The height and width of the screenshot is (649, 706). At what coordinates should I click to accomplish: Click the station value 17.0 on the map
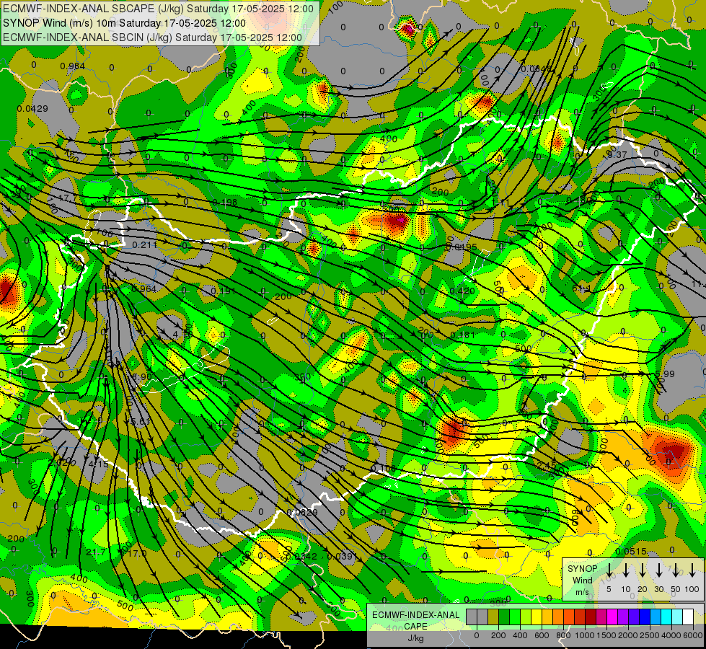coord(137,552)
